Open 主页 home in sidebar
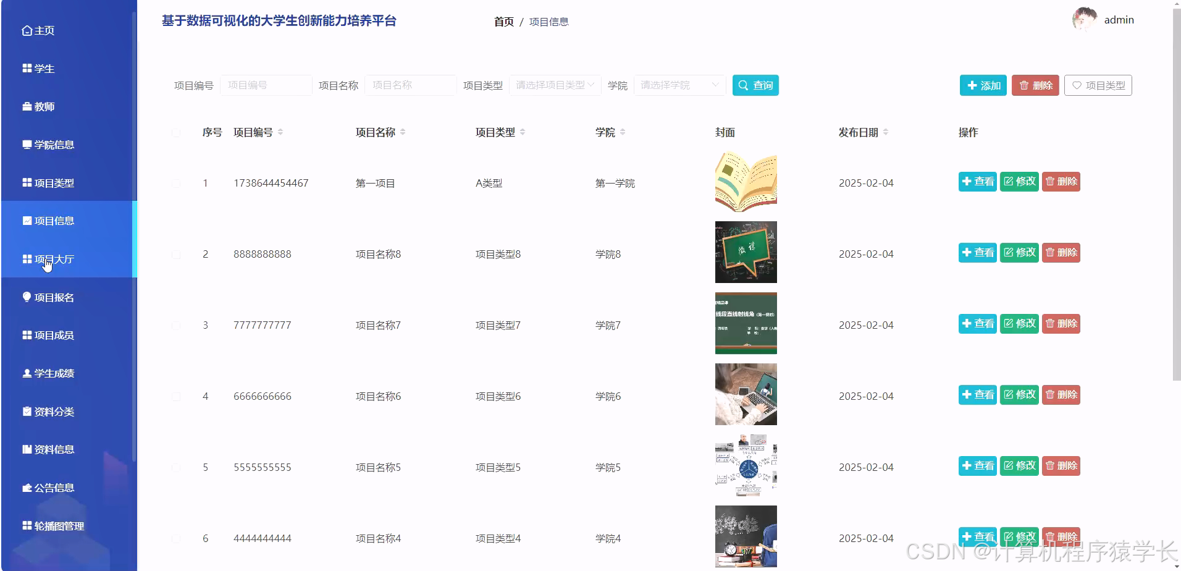This screenshot has height=571, width=1181. click(x=38, y=30)
